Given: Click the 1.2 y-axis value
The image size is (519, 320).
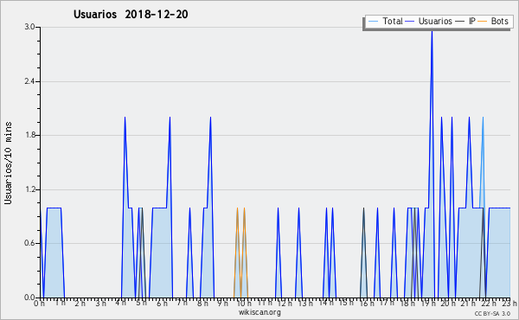Looking at the screenshot, I should click(x=29, y=189).
